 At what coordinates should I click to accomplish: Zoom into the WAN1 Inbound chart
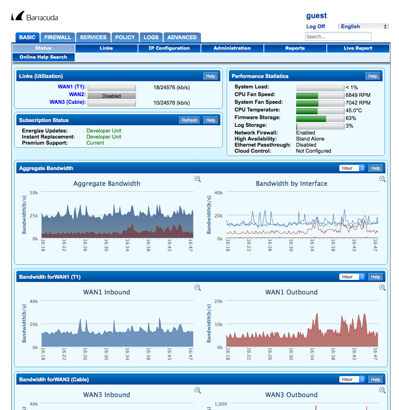[198, 288]
